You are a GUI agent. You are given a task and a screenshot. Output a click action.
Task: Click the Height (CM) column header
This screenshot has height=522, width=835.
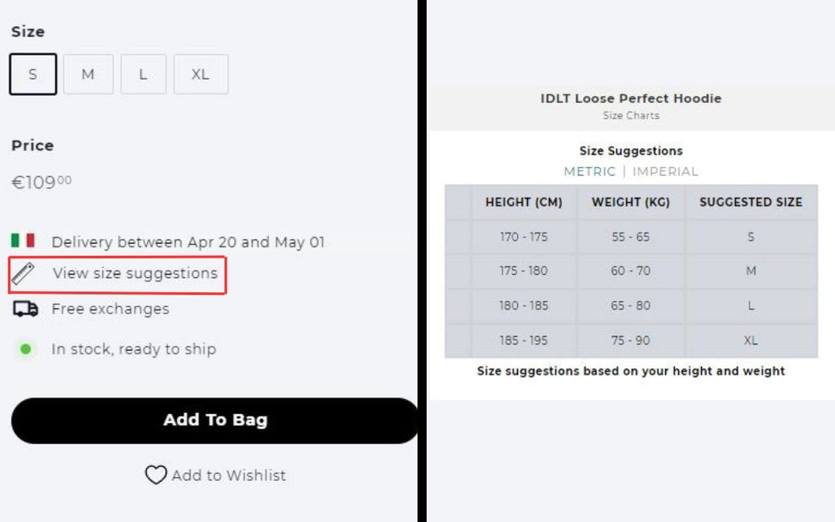[523, 203]
